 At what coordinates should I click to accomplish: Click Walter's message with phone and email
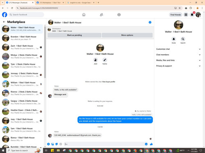point(77,135)
